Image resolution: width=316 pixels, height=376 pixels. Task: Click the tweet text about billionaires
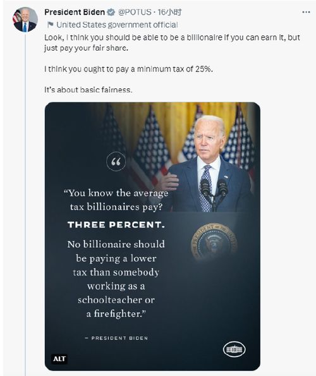(x=172, y=43)
